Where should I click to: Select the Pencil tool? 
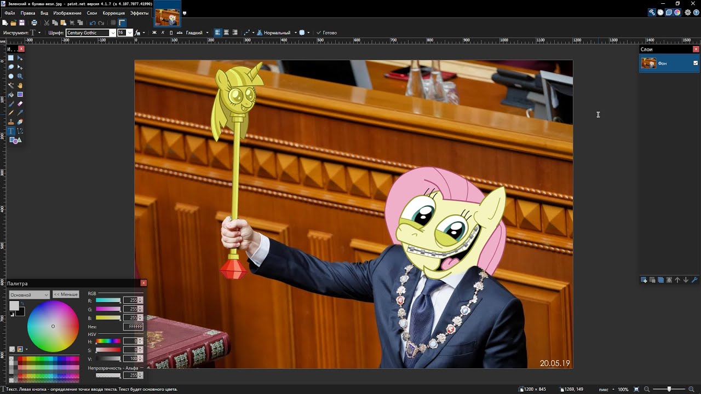tap(11, 113)
